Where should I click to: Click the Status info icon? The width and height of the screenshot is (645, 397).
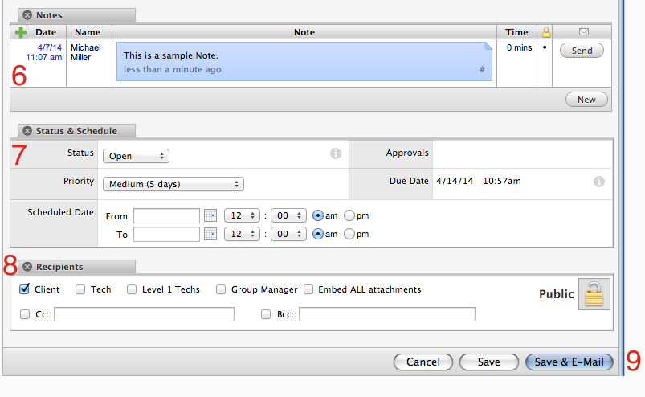(336, 154)
